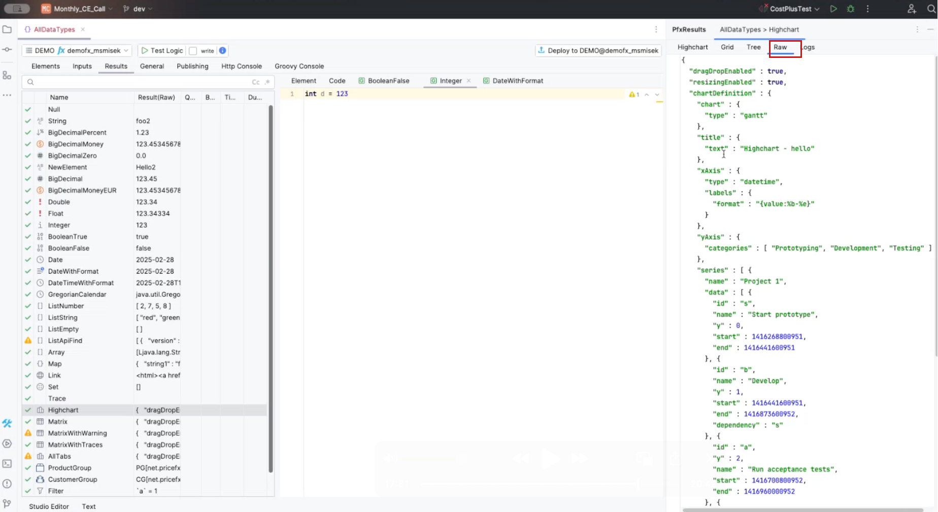The image size is (938, 512).
Task: Open the Terminal tool window
Action: pyautogui.click(x=7, y=464)
